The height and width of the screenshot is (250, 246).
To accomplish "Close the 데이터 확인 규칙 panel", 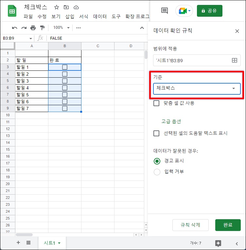I will [x=237, y=31].
